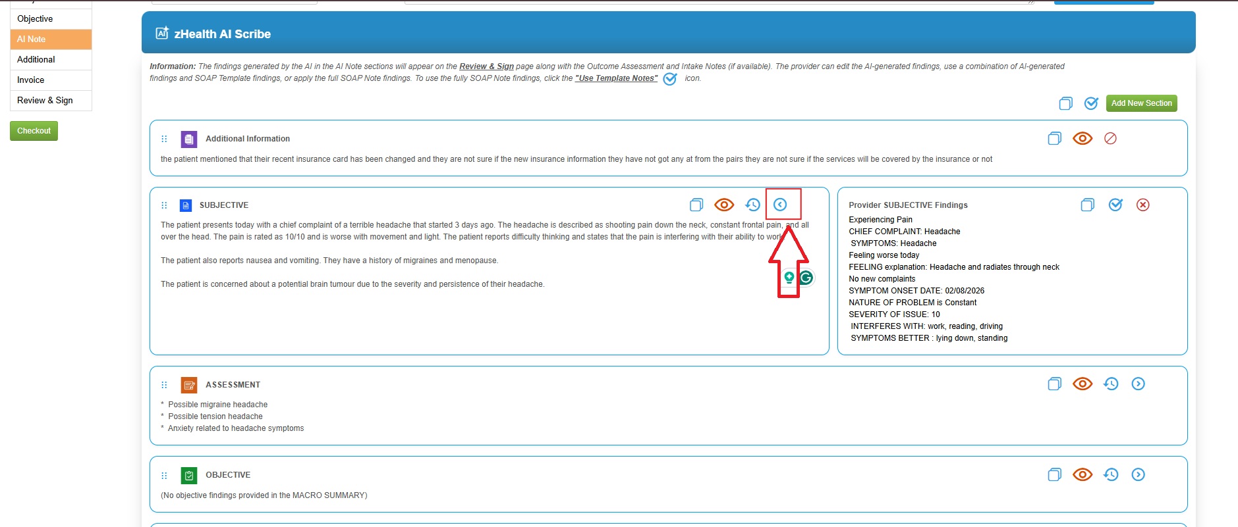Screen dimensions: 1238x527
Task: Click the Add New Section button
Action: coord(1141,103)
